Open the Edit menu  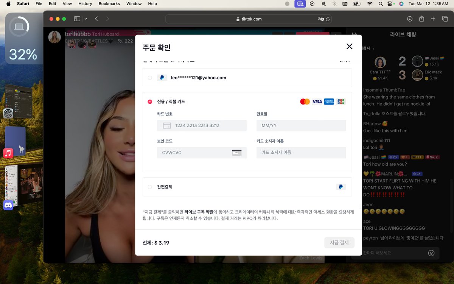(53, 3)
